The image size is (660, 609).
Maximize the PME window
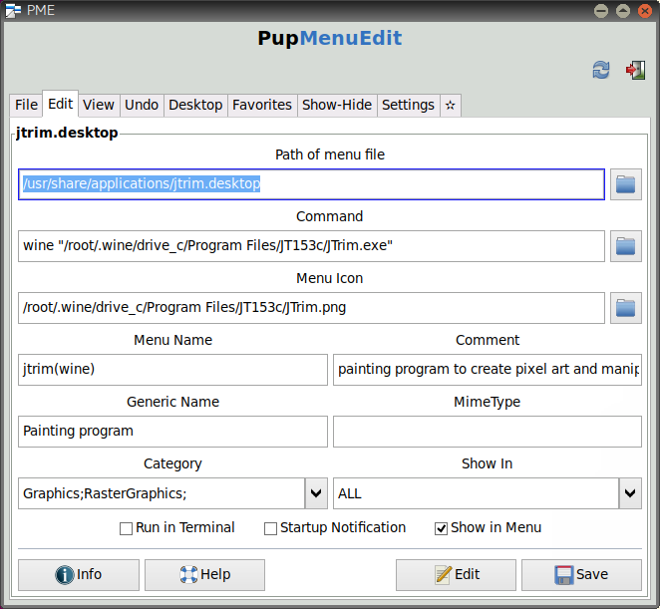tap(623, 11)
